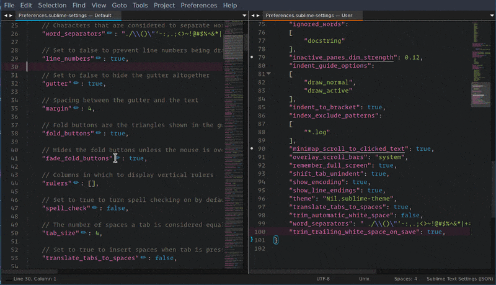496x285 pixels.
Task: Click the pencil icon after "gutter"
Action: [77, 83]
